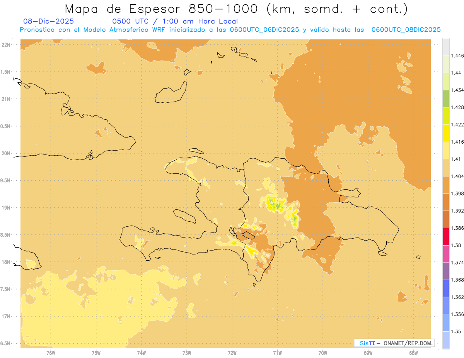464x358 pixels.
Task: Click the longitude label '68W'
Action: tap(413, 353)
